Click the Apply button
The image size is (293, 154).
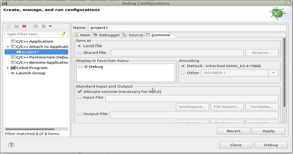coord(268,131)
